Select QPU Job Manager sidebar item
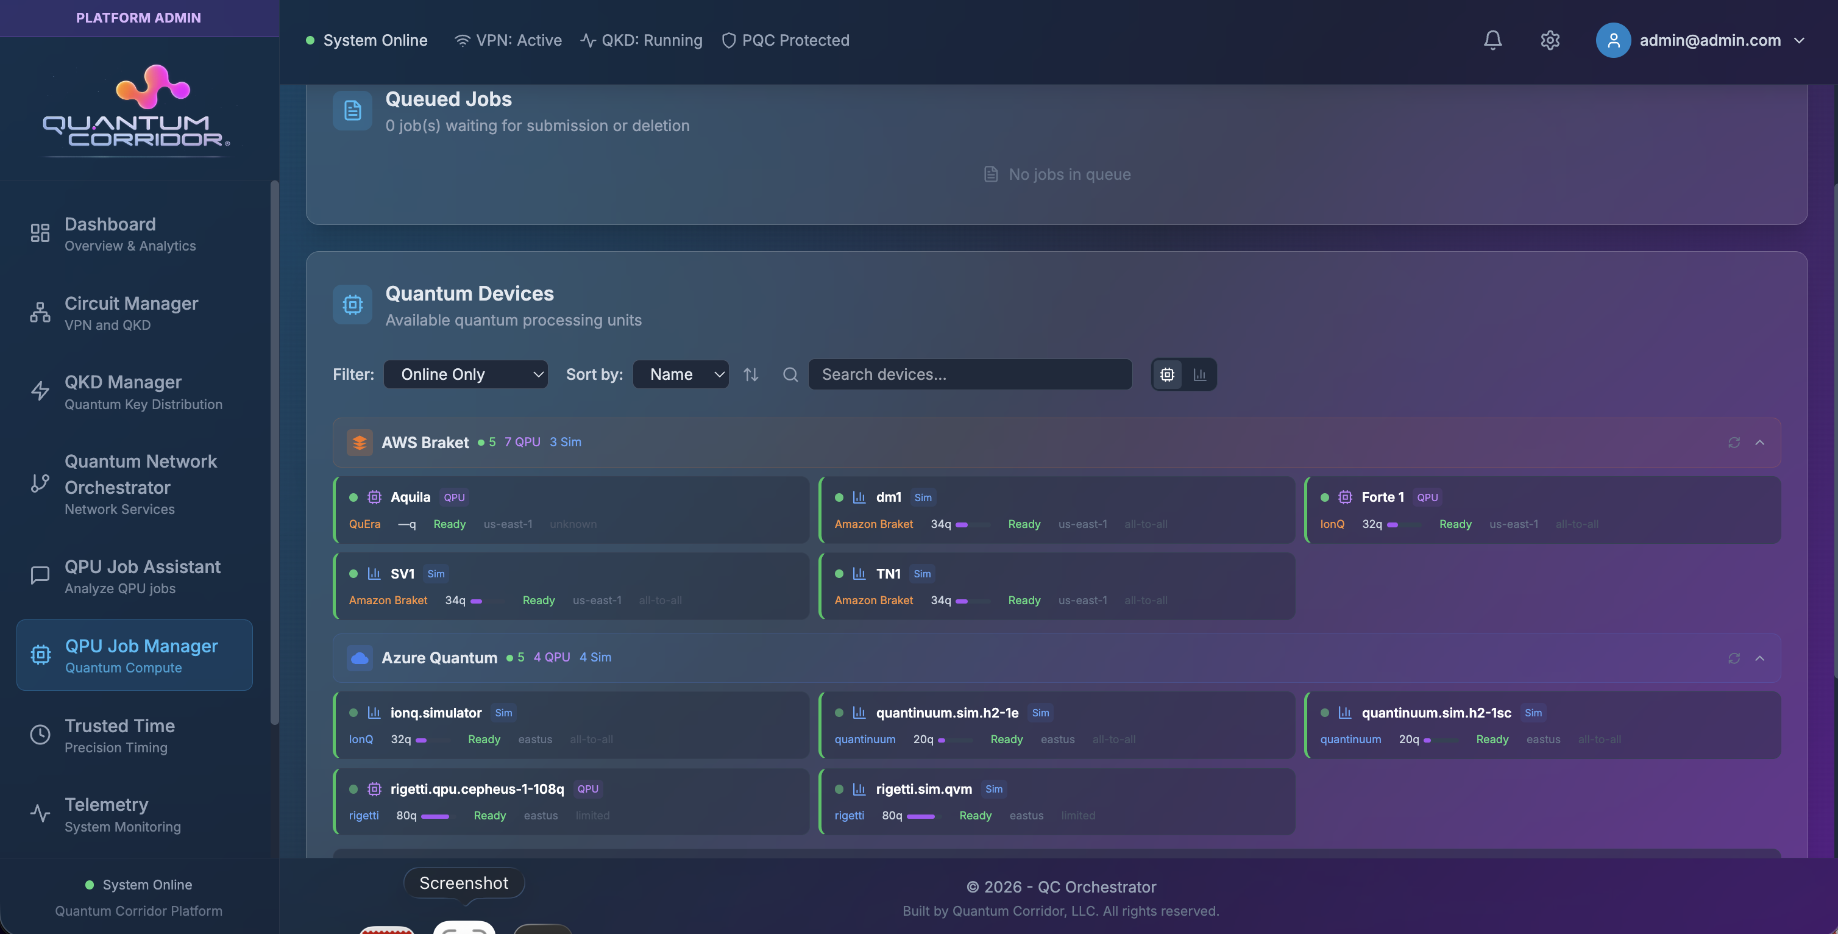1838x934 pixels. [x=135, y=655]
